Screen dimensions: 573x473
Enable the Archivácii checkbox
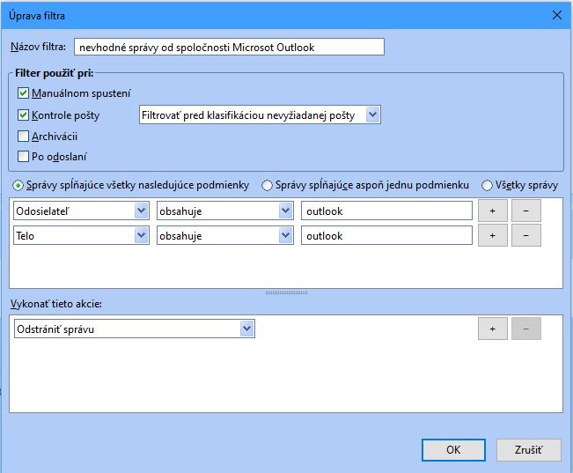[24, 137]
